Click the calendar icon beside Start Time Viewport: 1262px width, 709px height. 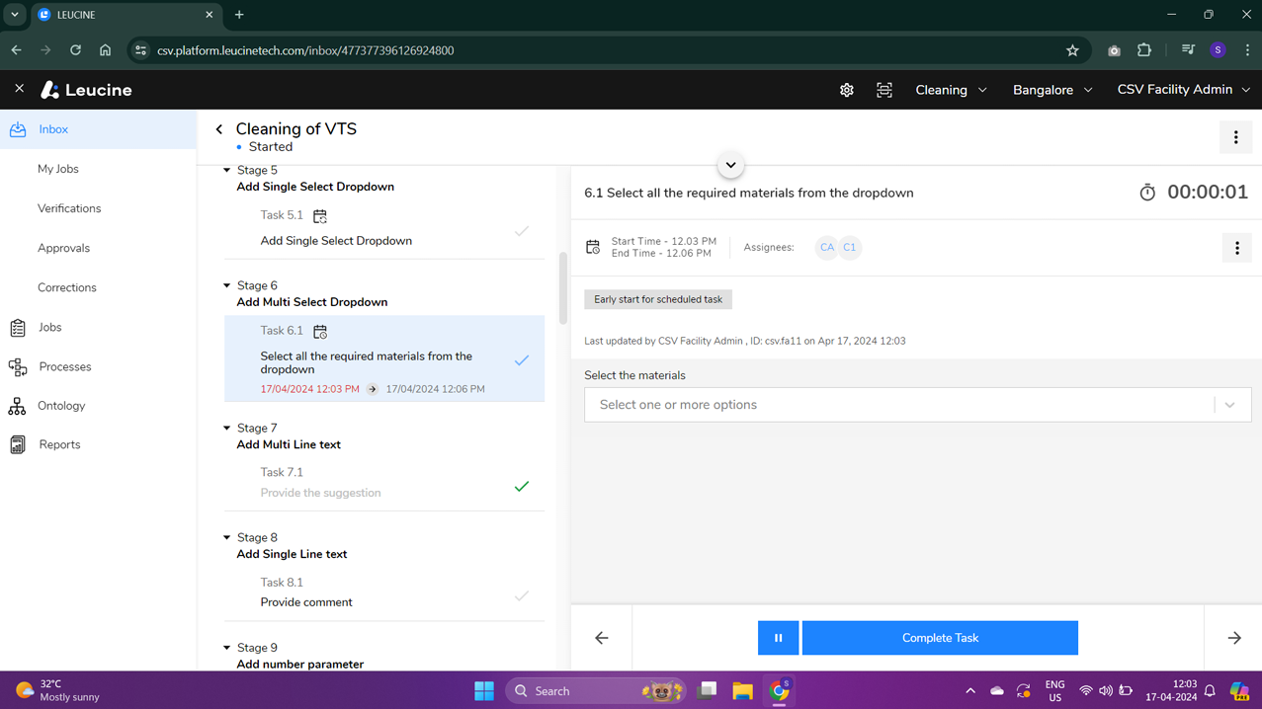point(593,247)
